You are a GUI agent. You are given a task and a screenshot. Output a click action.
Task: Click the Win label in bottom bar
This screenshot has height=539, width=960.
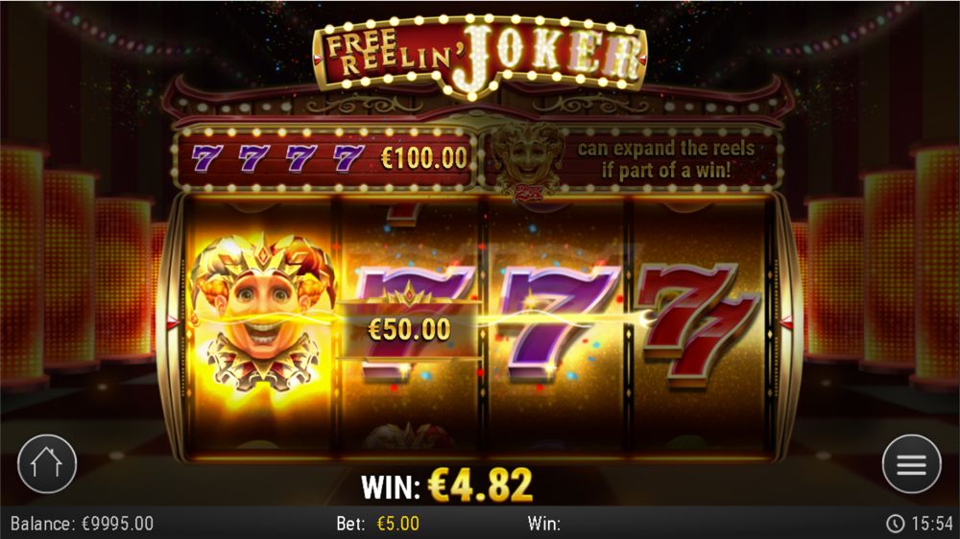(x=543, y=524)
